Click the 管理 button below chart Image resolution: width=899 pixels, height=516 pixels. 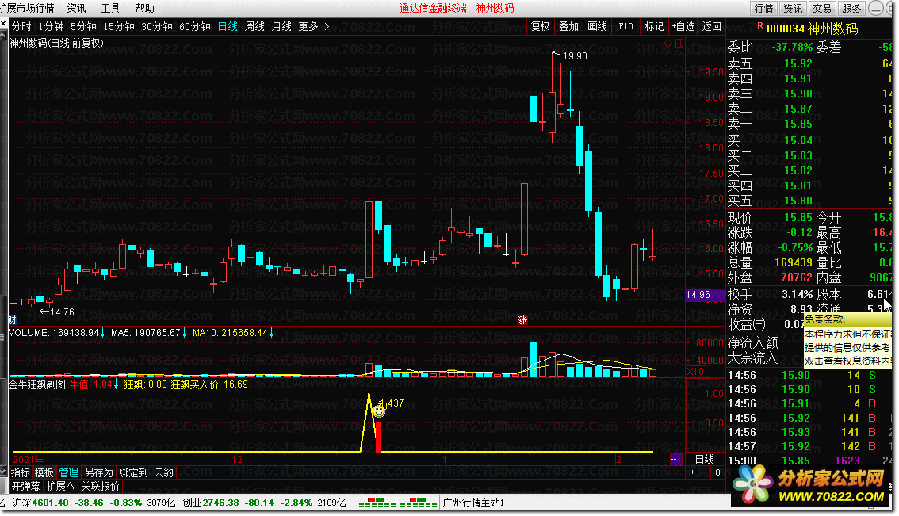pos(68,472)
